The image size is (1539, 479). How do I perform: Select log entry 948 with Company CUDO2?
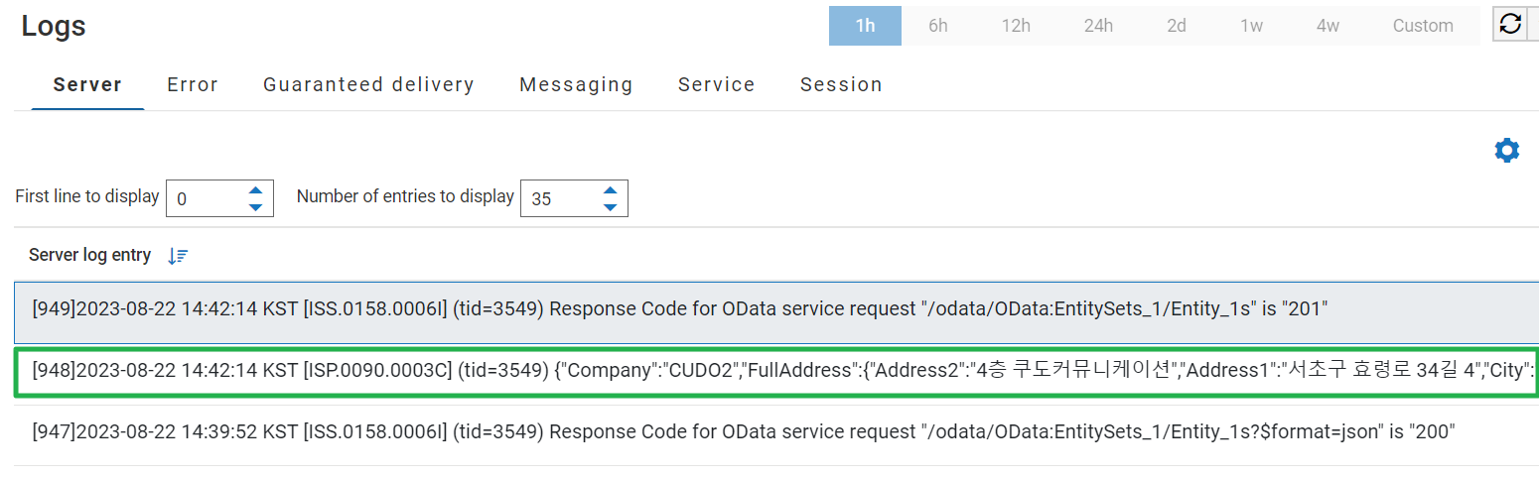[774, 372]
